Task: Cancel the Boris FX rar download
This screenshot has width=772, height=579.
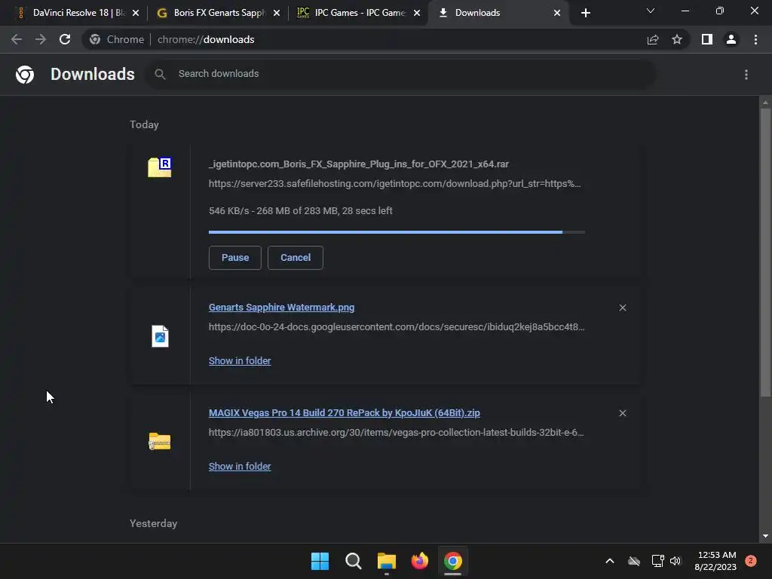Action: [x=296, y=258]
